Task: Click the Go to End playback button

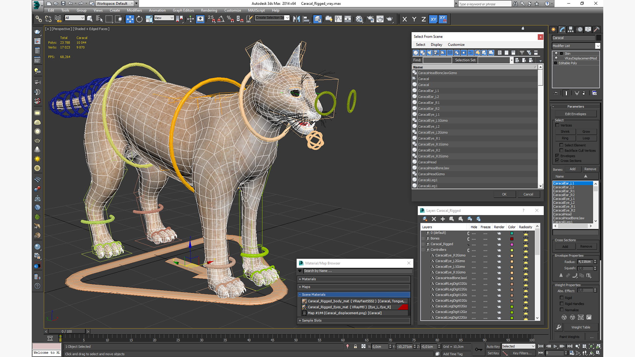Action: [x=570, y=346]
